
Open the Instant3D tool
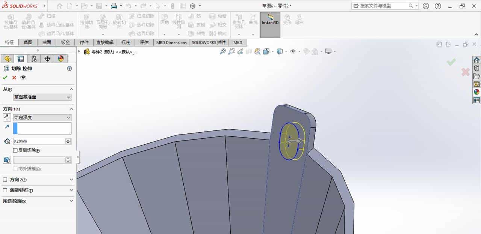tap(270, 24)
